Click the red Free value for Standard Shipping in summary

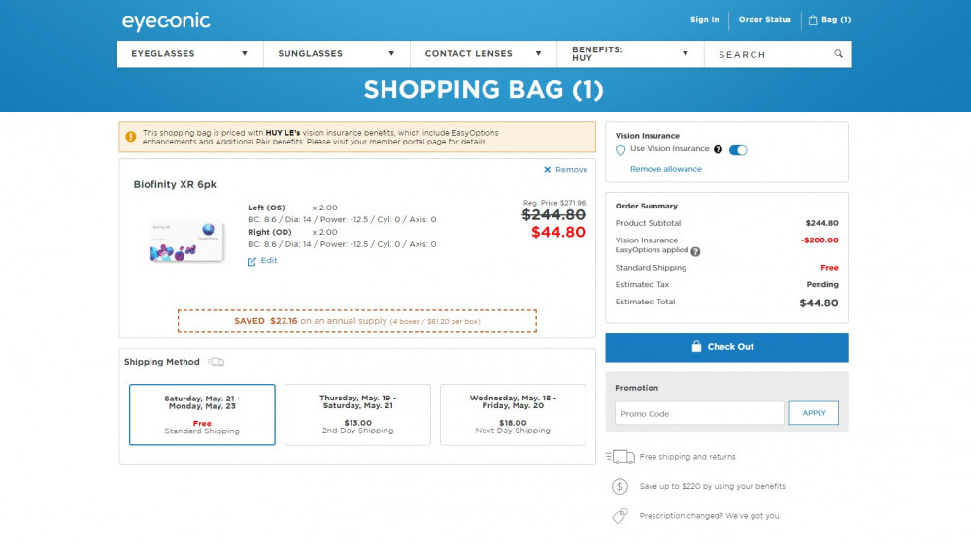pyautogui.click(x=829, y=268)
